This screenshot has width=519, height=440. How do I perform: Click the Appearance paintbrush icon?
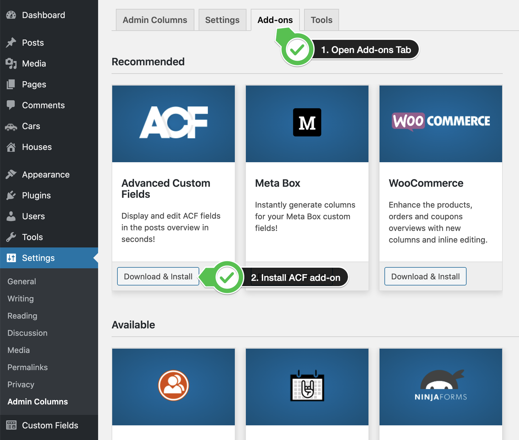(x=11, y=175)
